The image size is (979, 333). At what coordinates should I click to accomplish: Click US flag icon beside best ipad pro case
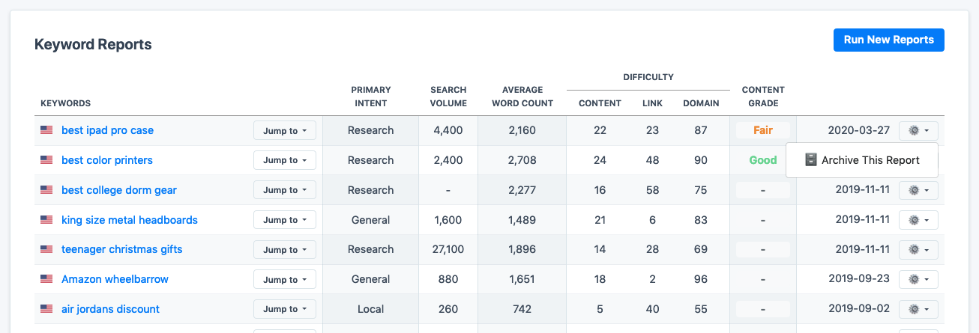tap(46, 130)
